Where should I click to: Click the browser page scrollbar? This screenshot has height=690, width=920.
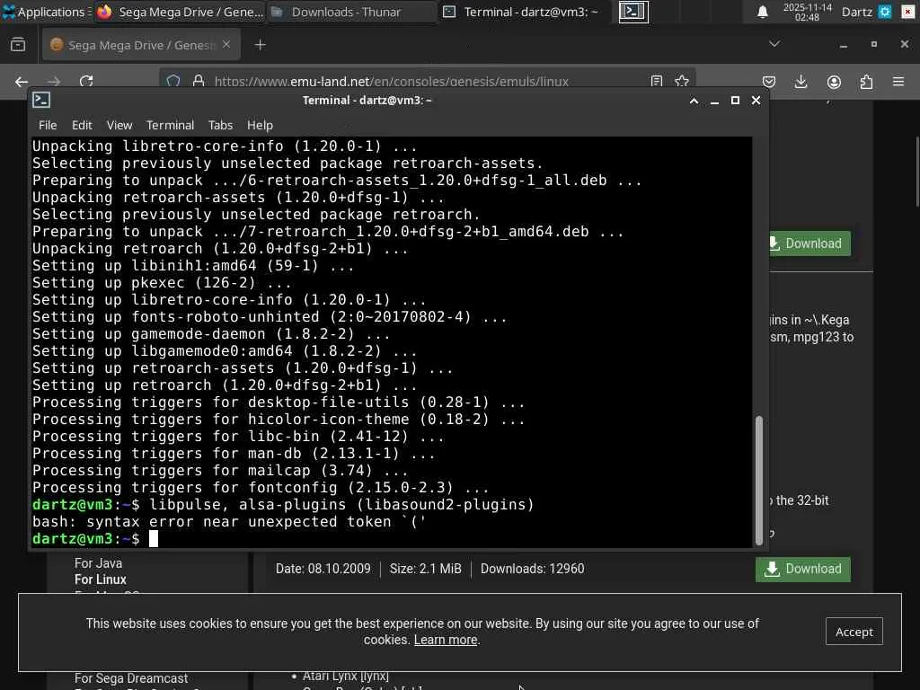coord(916,172)
